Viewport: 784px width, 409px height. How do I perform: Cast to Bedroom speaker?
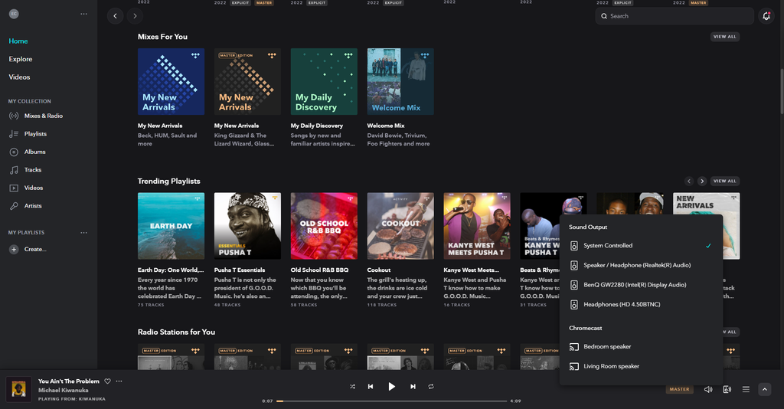(x=641, y=346)
